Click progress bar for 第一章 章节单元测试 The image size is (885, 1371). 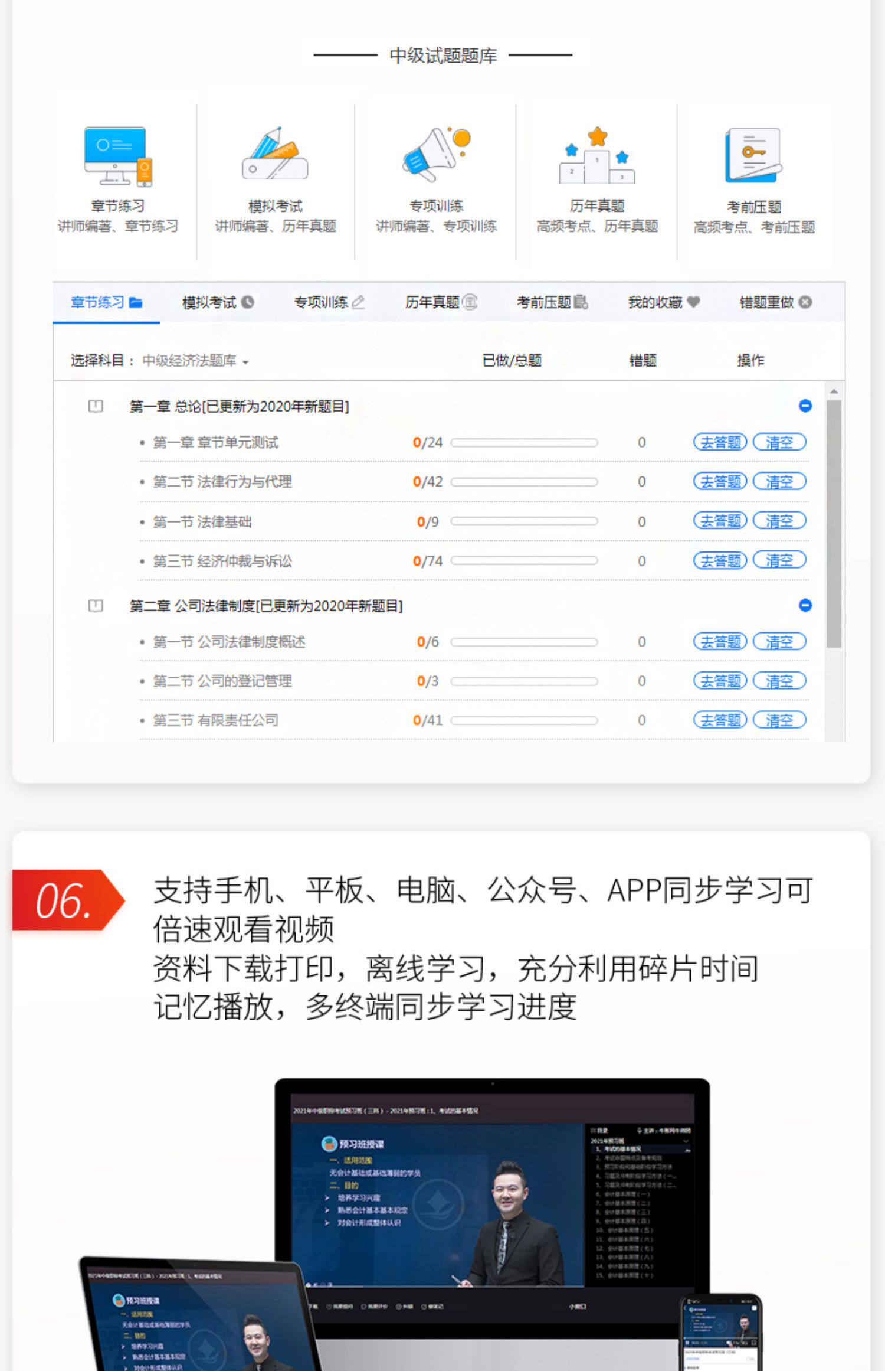[x=525, y=442]
